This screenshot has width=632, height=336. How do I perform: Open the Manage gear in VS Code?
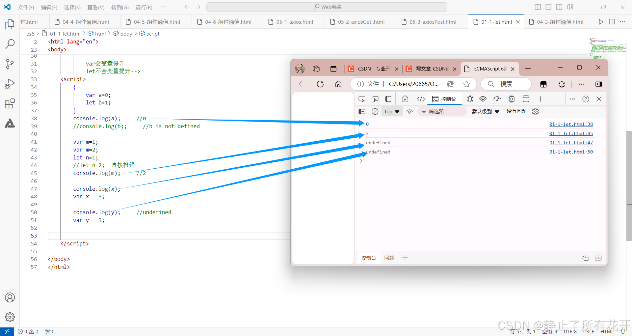(x=10, y=317)
